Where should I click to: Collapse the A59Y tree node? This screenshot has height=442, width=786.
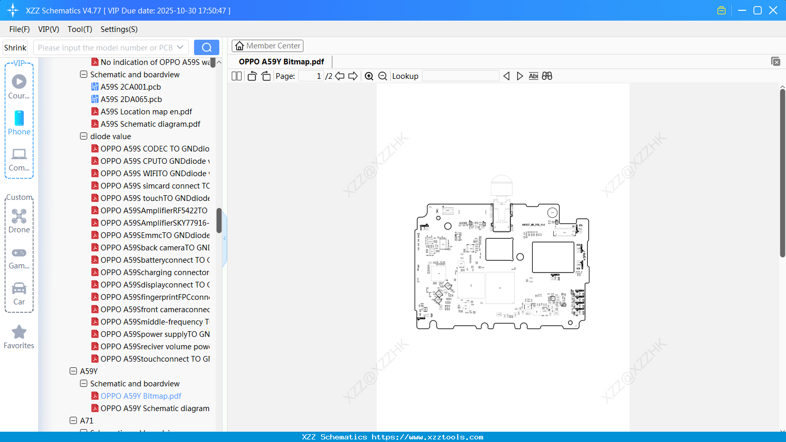(x=73, y=371)
